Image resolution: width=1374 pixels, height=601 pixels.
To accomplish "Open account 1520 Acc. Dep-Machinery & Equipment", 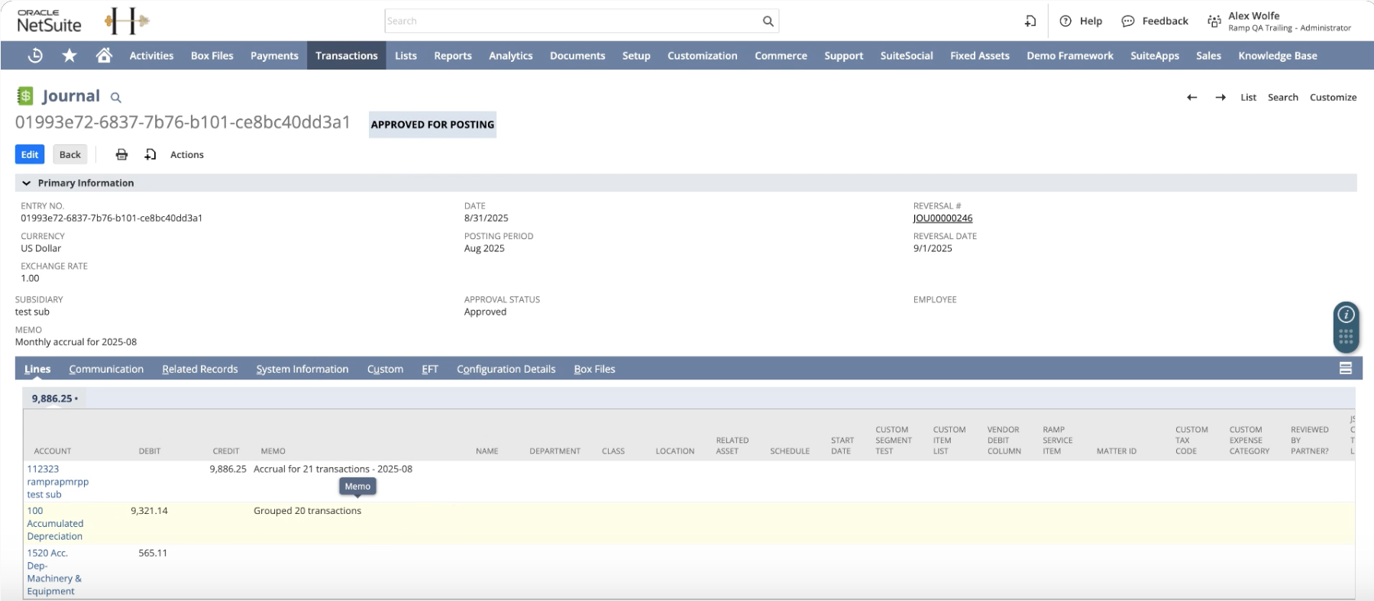I will pos(54,572).
